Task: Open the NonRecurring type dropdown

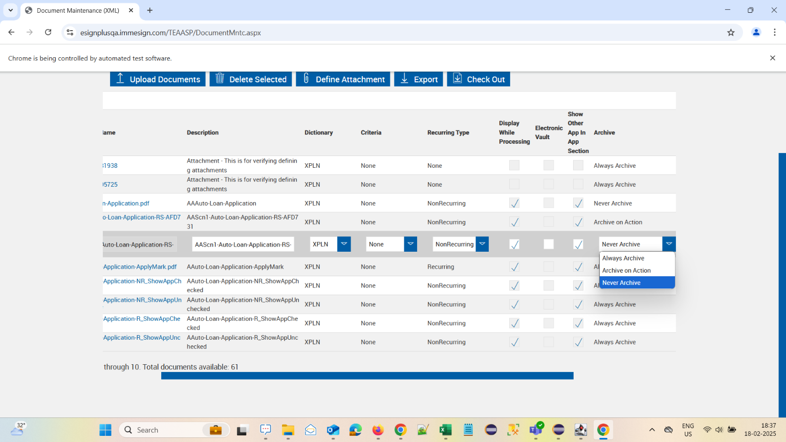Action: tap(482, 245)
